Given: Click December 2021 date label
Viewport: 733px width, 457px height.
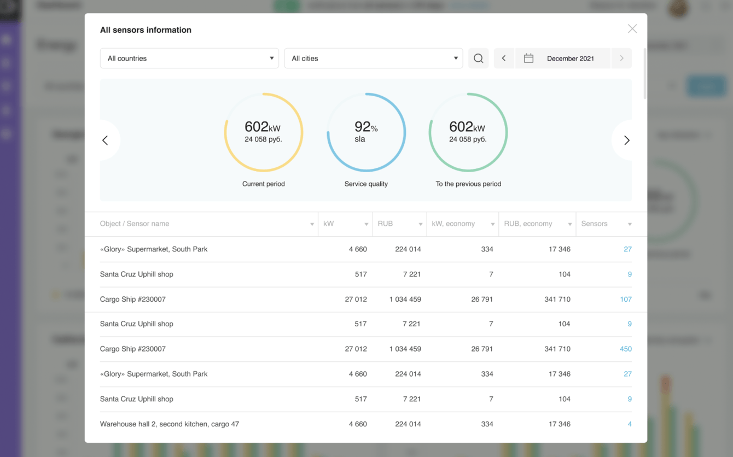Looking at the screenshot, I should point(570,58).
